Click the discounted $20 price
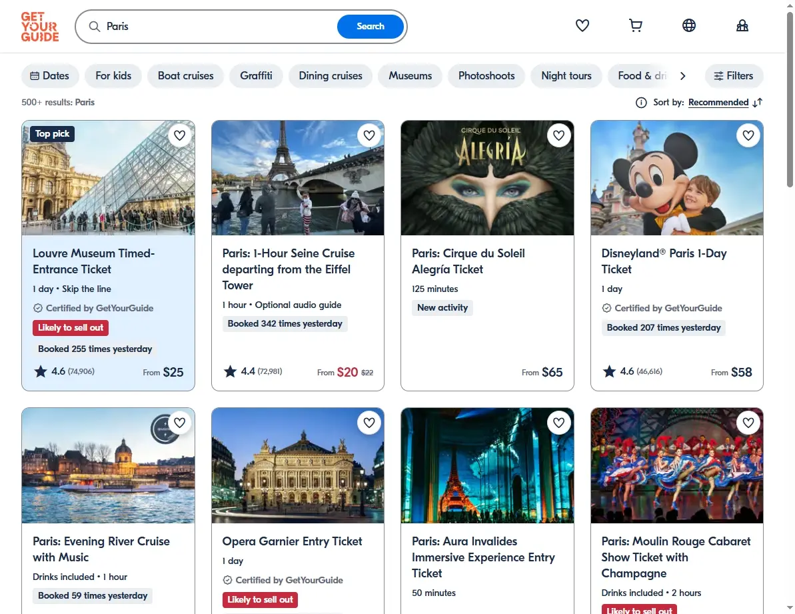 tap(347, 372)
